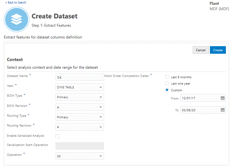Viewport: 231px width, 166px height.
Task: Open the To date calendar picker
Action: [x=222, y=110]
